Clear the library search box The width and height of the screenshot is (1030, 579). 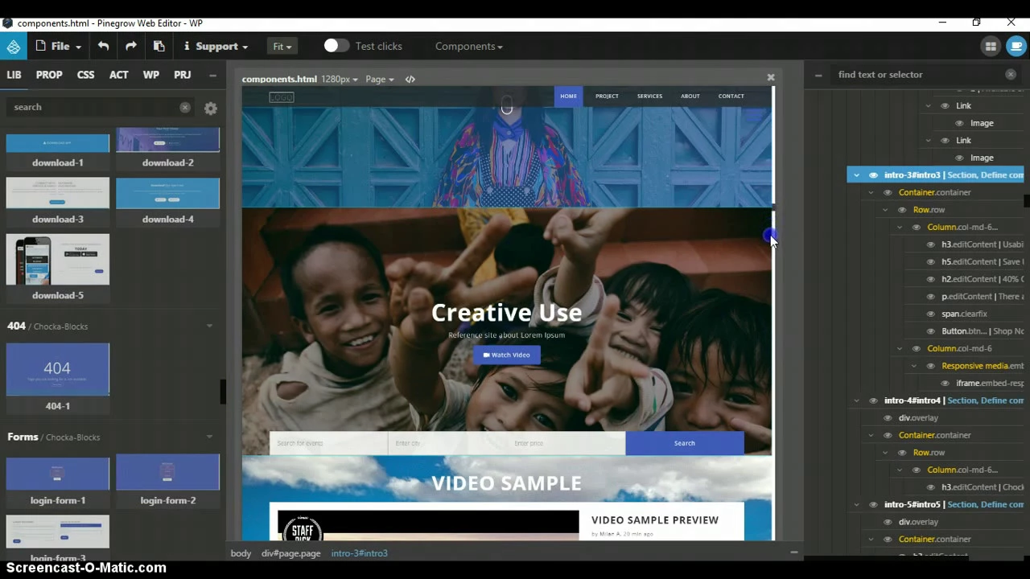[x=185, y=107]
